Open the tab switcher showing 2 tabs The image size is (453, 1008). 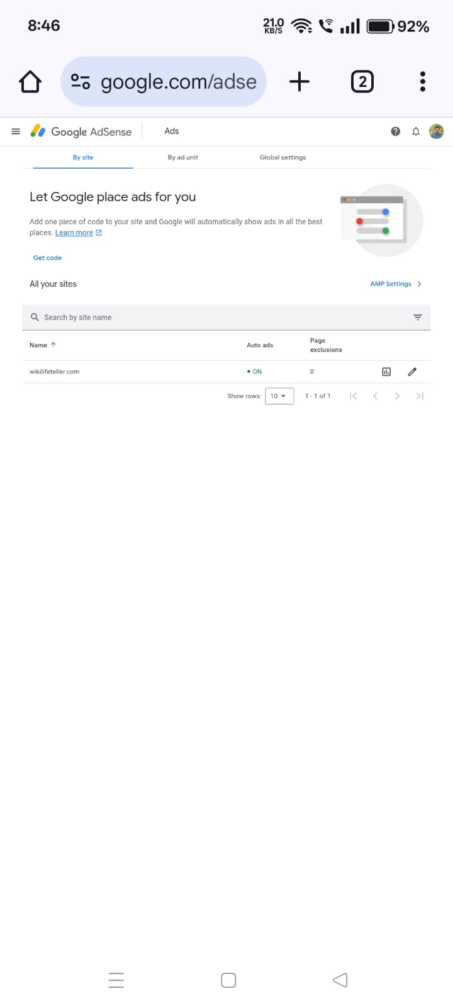362,81
